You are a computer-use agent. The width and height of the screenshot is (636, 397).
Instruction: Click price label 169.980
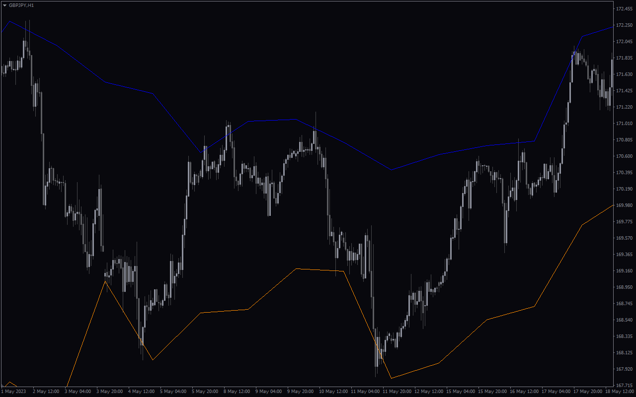coord(624,205)
